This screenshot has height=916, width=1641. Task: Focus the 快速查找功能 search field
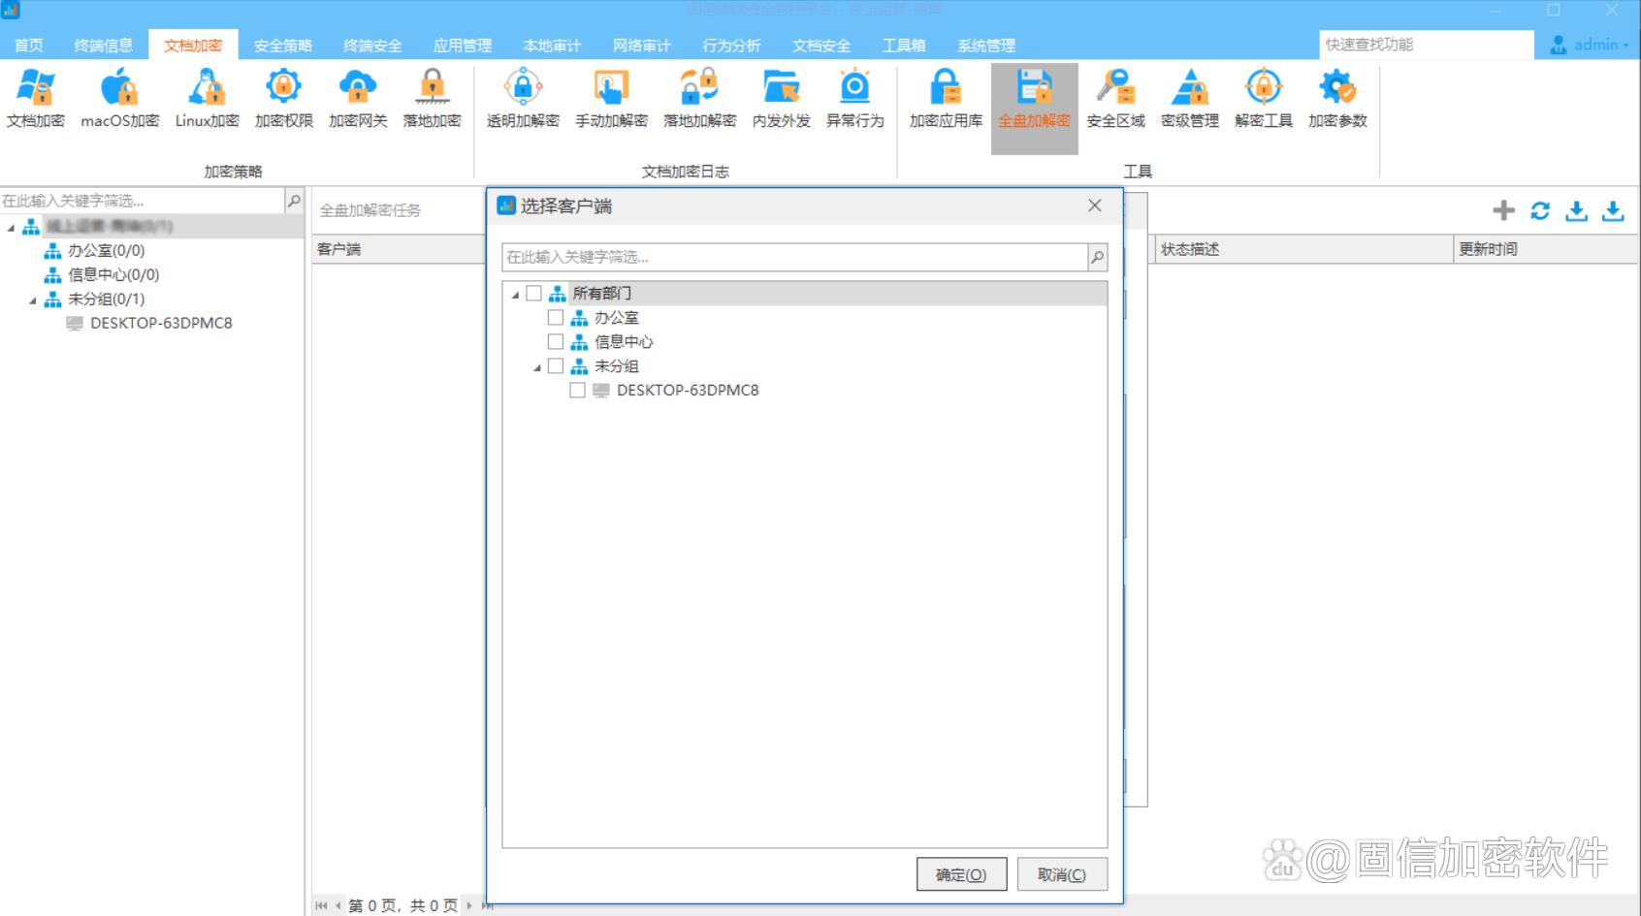pyautogui.click(x=1424, y=45)
